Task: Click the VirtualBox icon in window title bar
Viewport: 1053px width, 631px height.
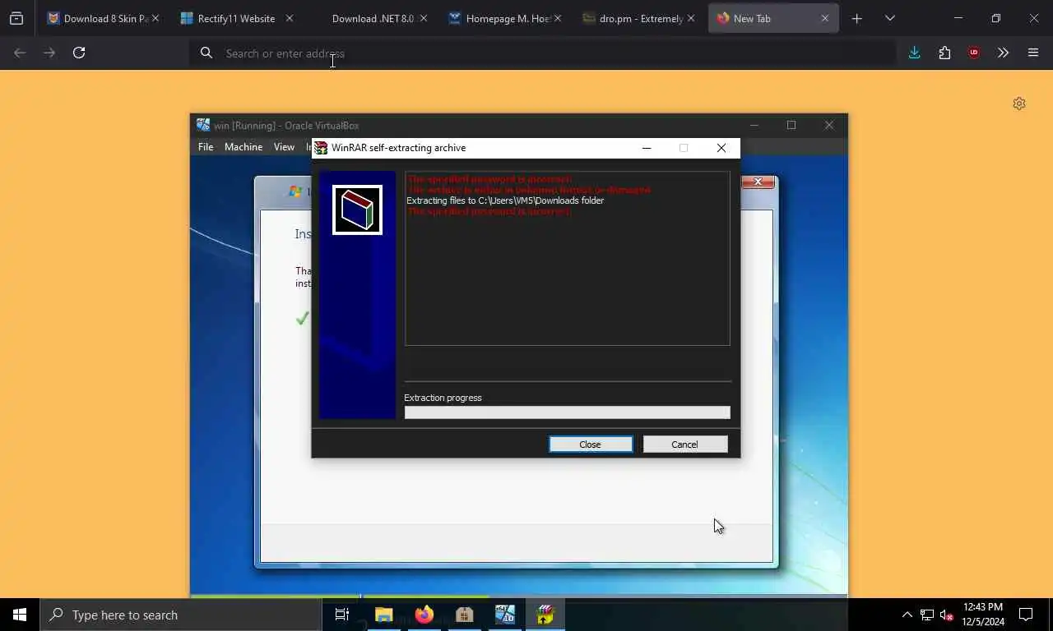Action: (x=203, y=125)
